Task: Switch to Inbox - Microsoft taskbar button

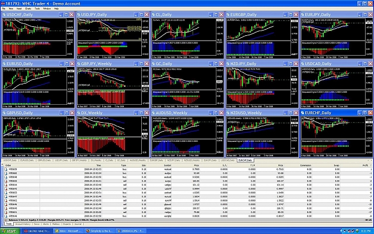Action: point(68,231)
